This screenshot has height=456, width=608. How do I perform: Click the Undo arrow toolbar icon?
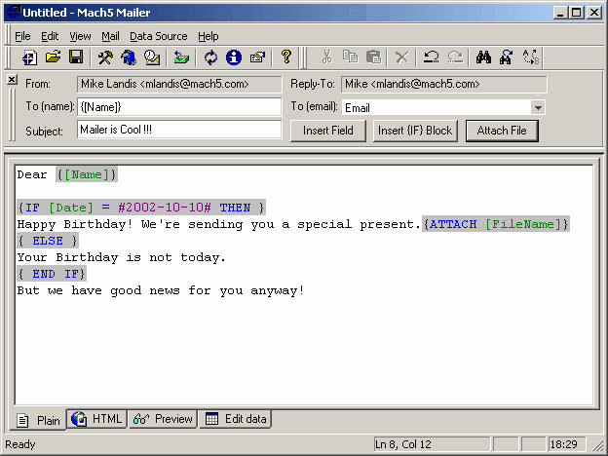pyautogui.click(x=431, y=57)
